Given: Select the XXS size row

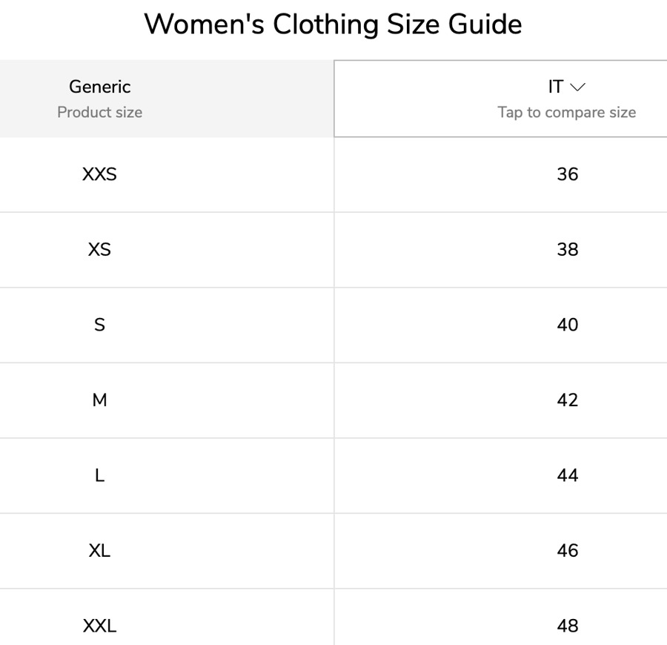Looking at the screenshot, I should [99, 174].
